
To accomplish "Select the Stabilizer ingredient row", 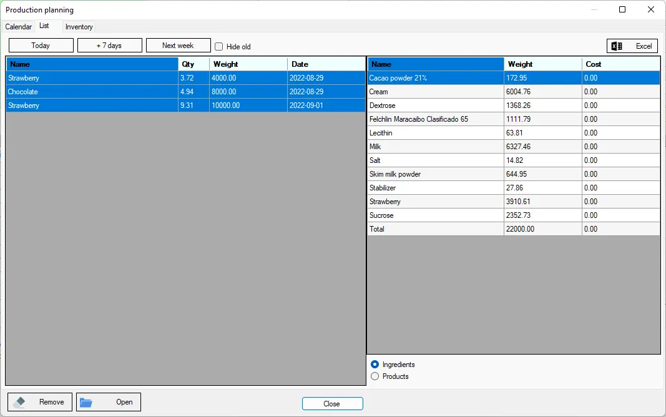I will tap(514, 188).
